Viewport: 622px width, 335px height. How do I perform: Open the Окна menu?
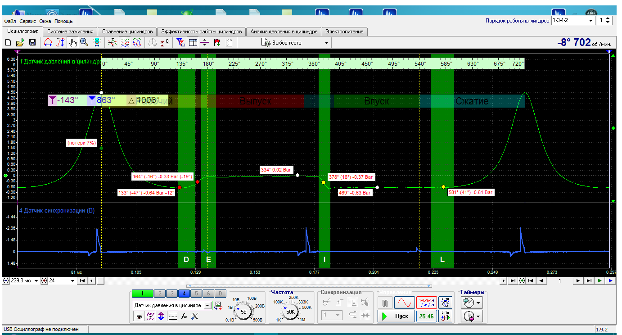45,21
